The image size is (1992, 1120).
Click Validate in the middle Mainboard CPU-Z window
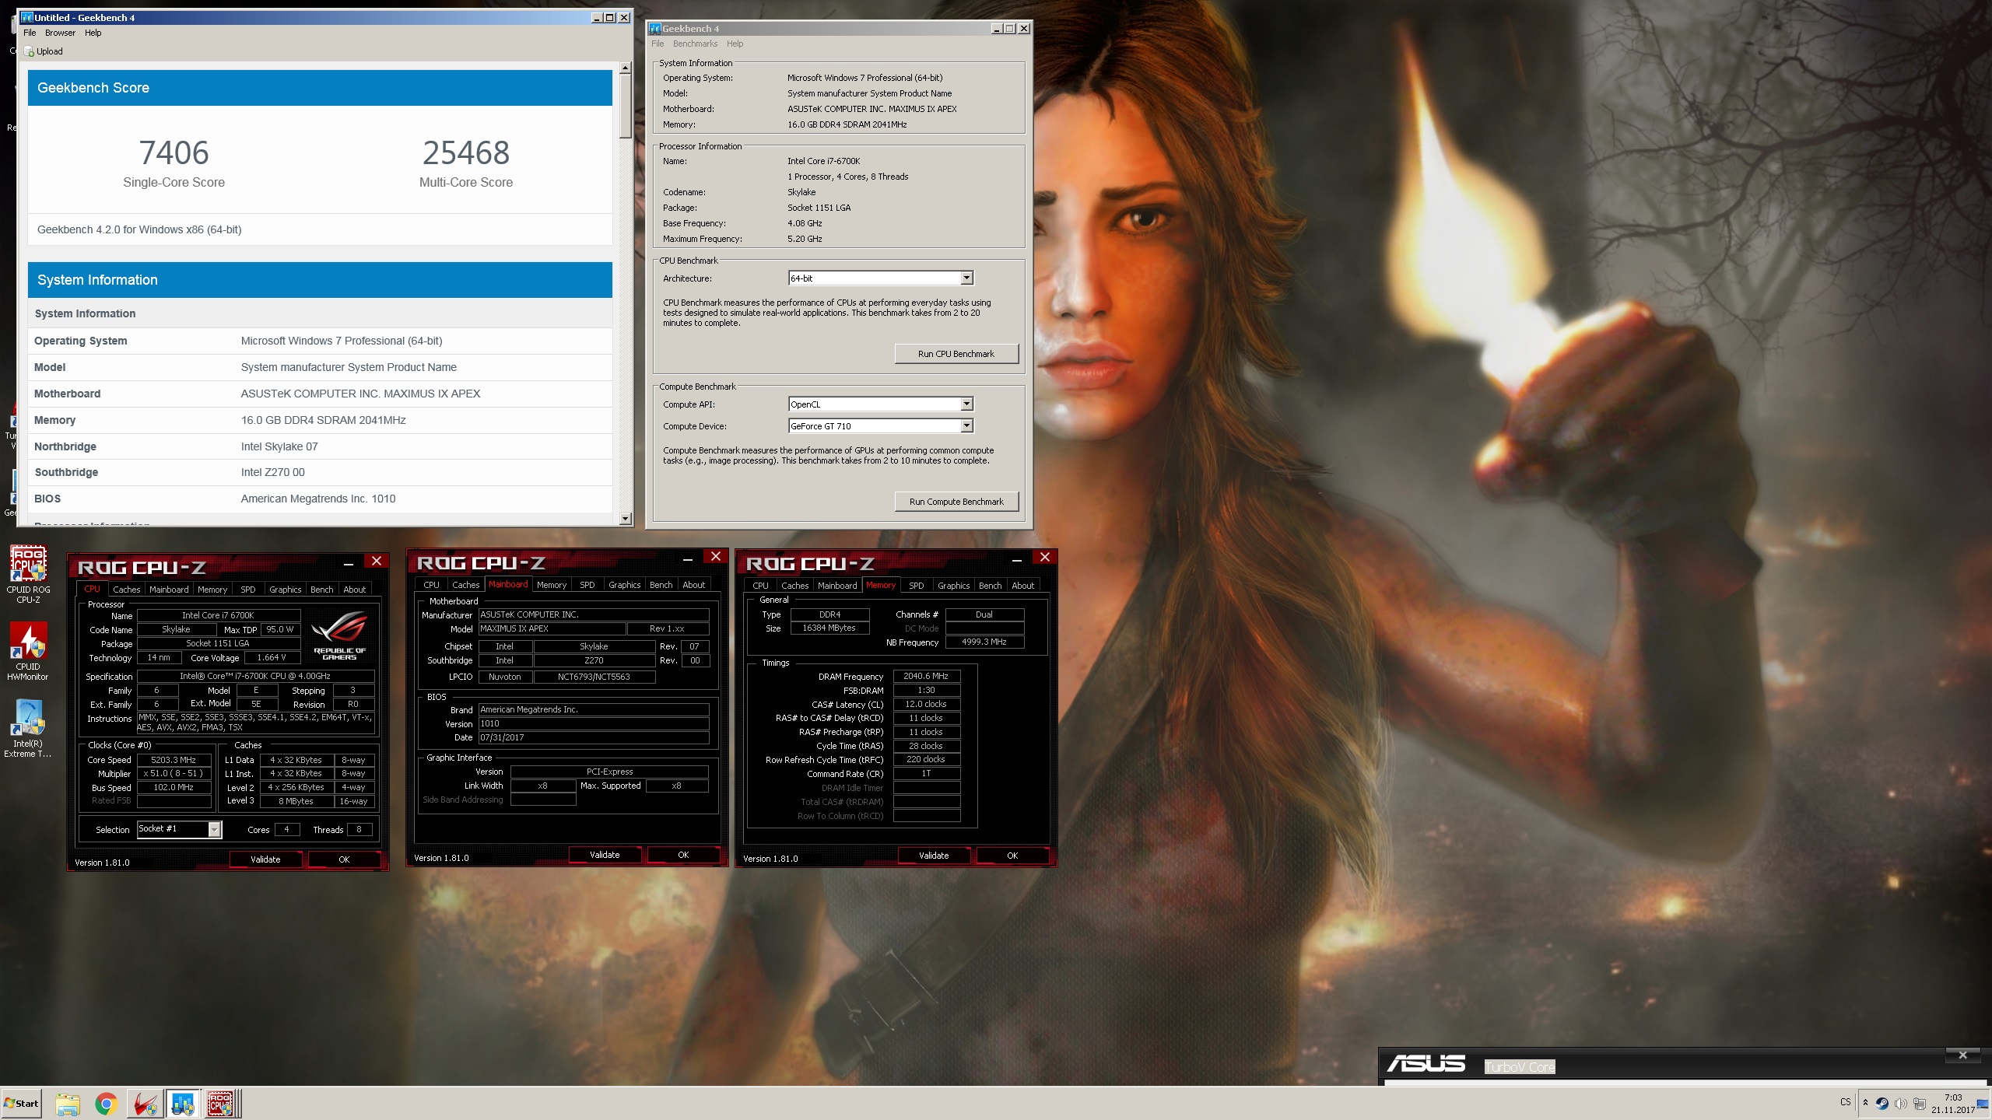tap(605, 855)
